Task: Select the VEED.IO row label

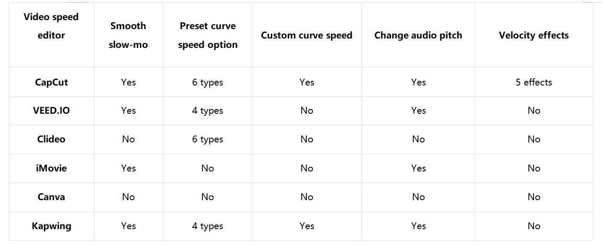Action: pos(51,110)
